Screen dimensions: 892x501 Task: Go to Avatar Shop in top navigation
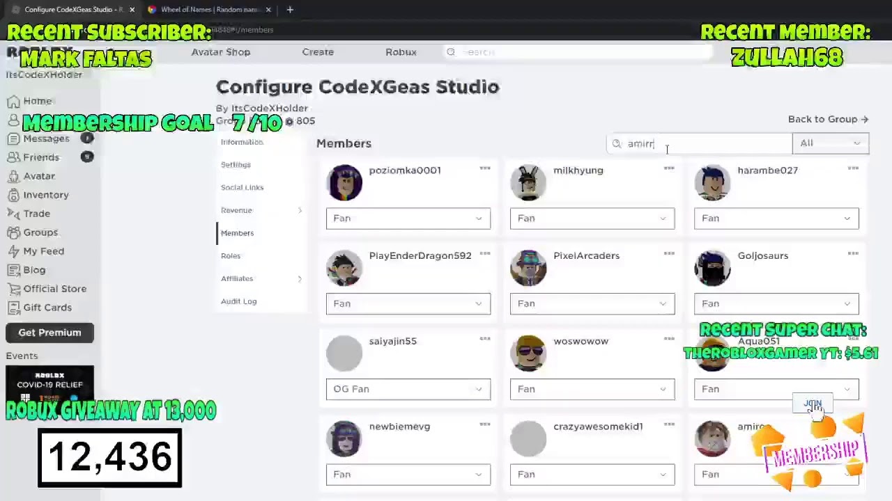pyautogui.click(x=221, y=52)
